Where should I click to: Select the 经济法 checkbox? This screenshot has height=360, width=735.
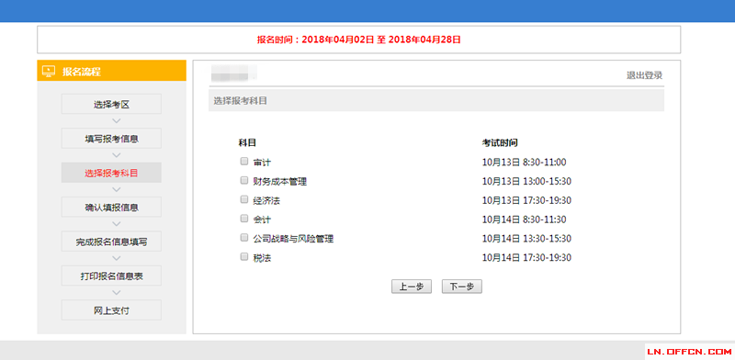coord(243,199)
